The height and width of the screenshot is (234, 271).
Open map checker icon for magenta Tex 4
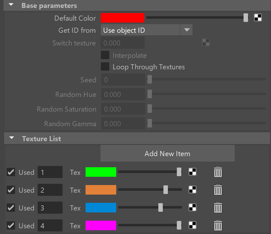pyautogui.click(x=192, y=225)
